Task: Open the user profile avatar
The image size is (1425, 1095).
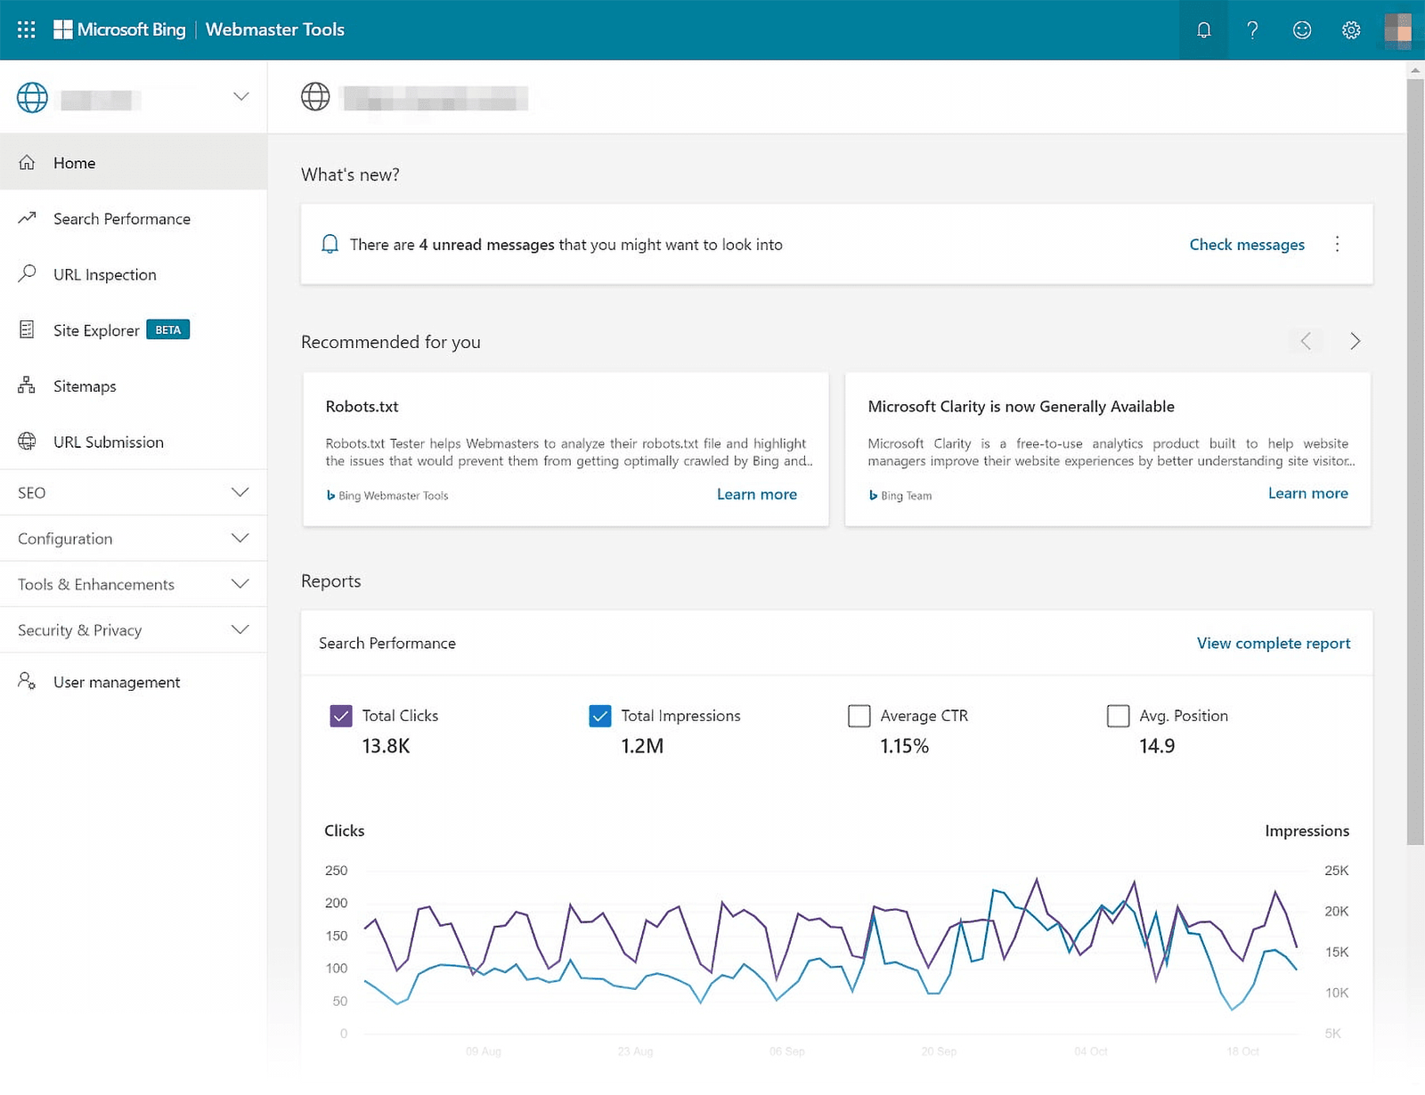Action: [1398, 29]
